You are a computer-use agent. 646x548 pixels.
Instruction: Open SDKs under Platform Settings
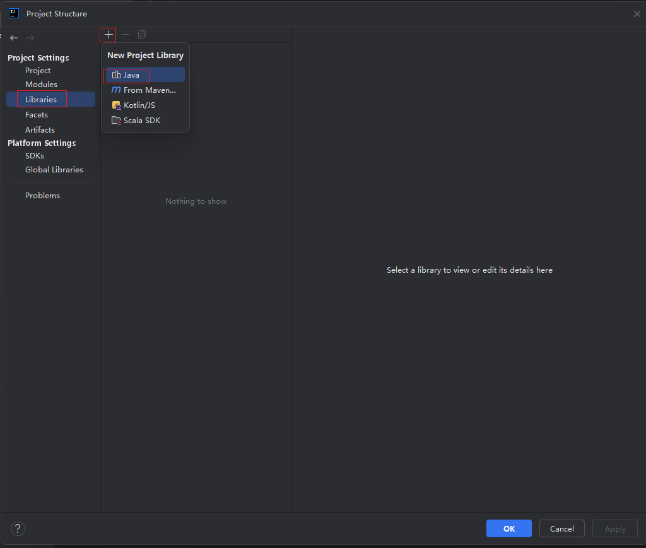(x=35, y=156)
